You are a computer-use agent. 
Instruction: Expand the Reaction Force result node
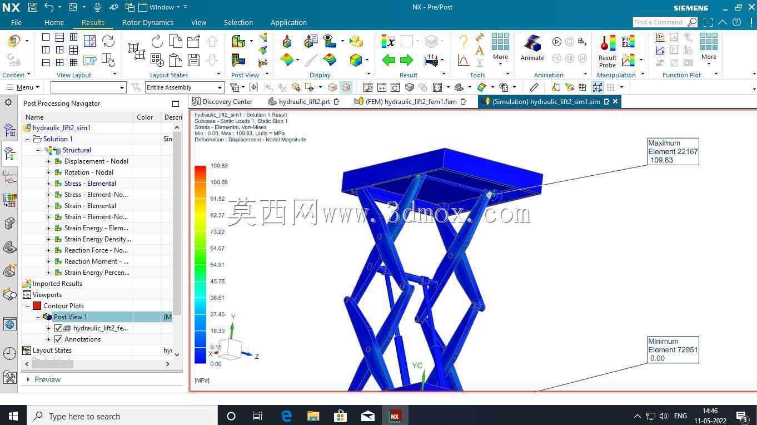(48, 250)
